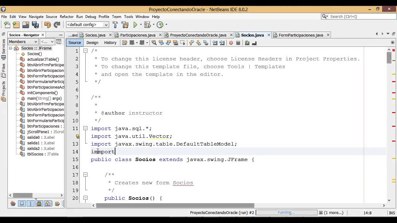
Task: Toggle Rectangular Selection icon
Action: [x=183, y=43]
